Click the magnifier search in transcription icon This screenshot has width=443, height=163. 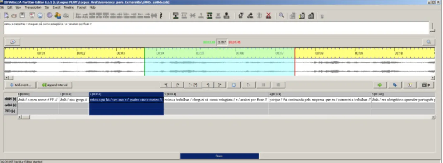(281, 15)
